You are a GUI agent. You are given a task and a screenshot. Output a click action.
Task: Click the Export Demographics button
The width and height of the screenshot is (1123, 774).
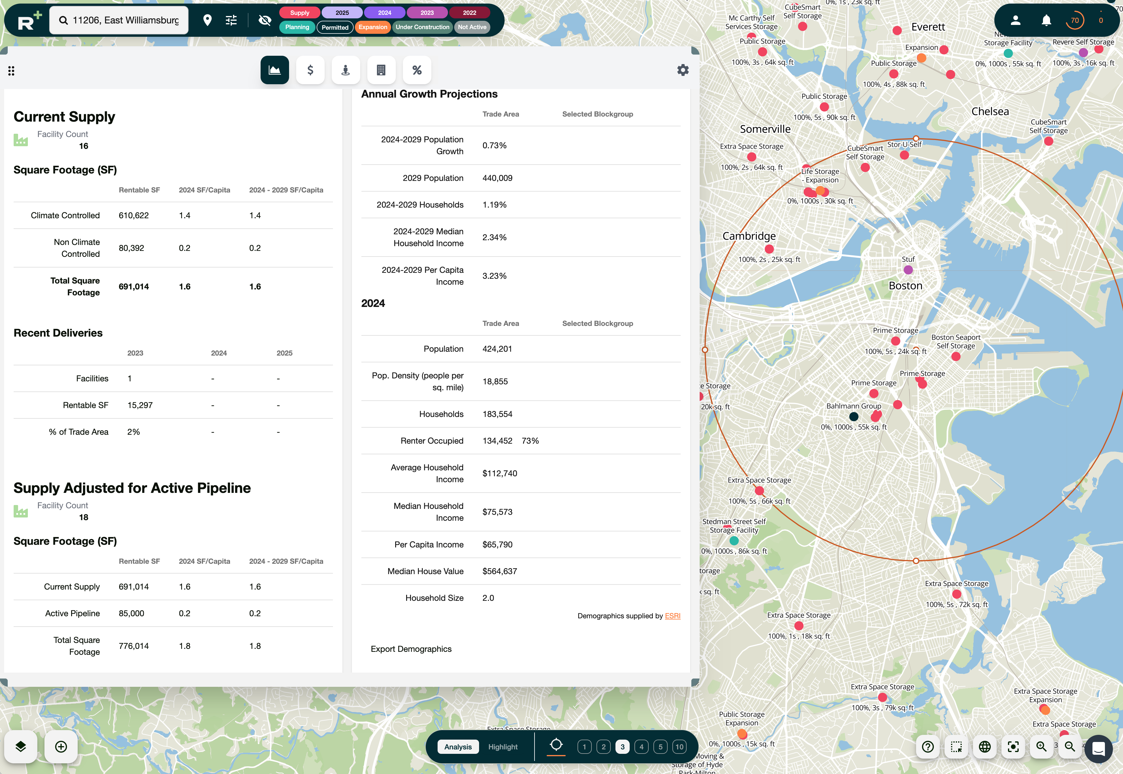coord(411,649)
